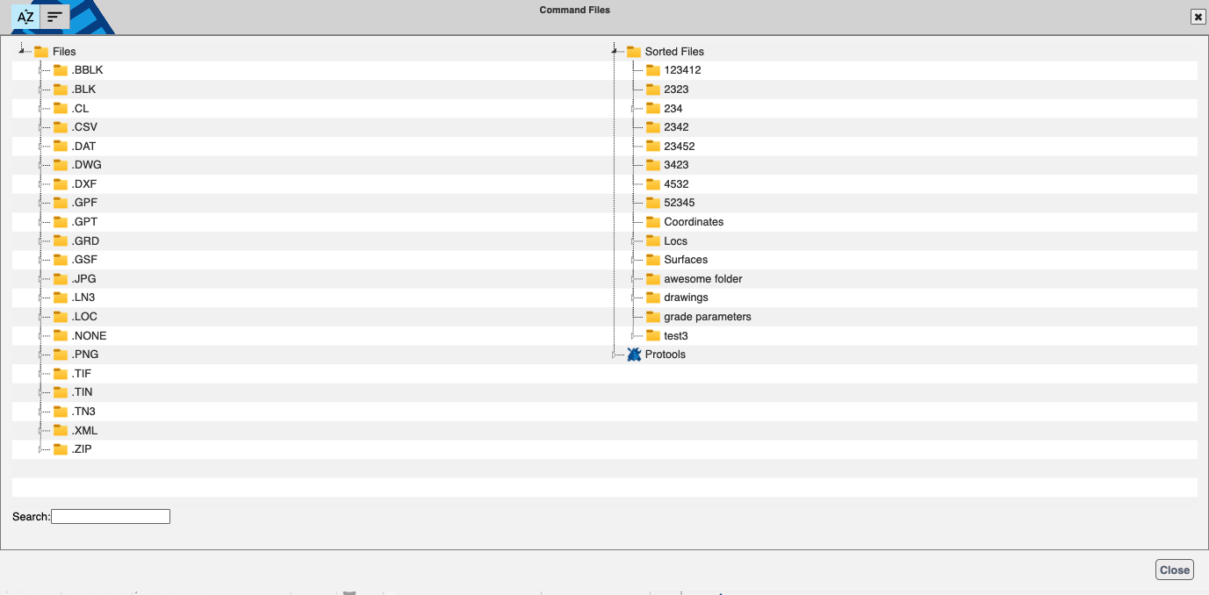Screen dimensions: 1209x595
Task: Expand the 234 folder node
Action: click(x=633, y=109)
